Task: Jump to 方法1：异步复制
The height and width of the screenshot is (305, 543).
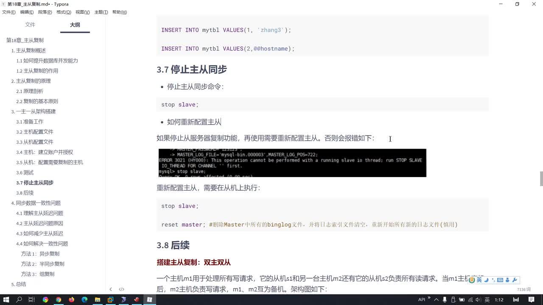Action: (x=40, y=254)
